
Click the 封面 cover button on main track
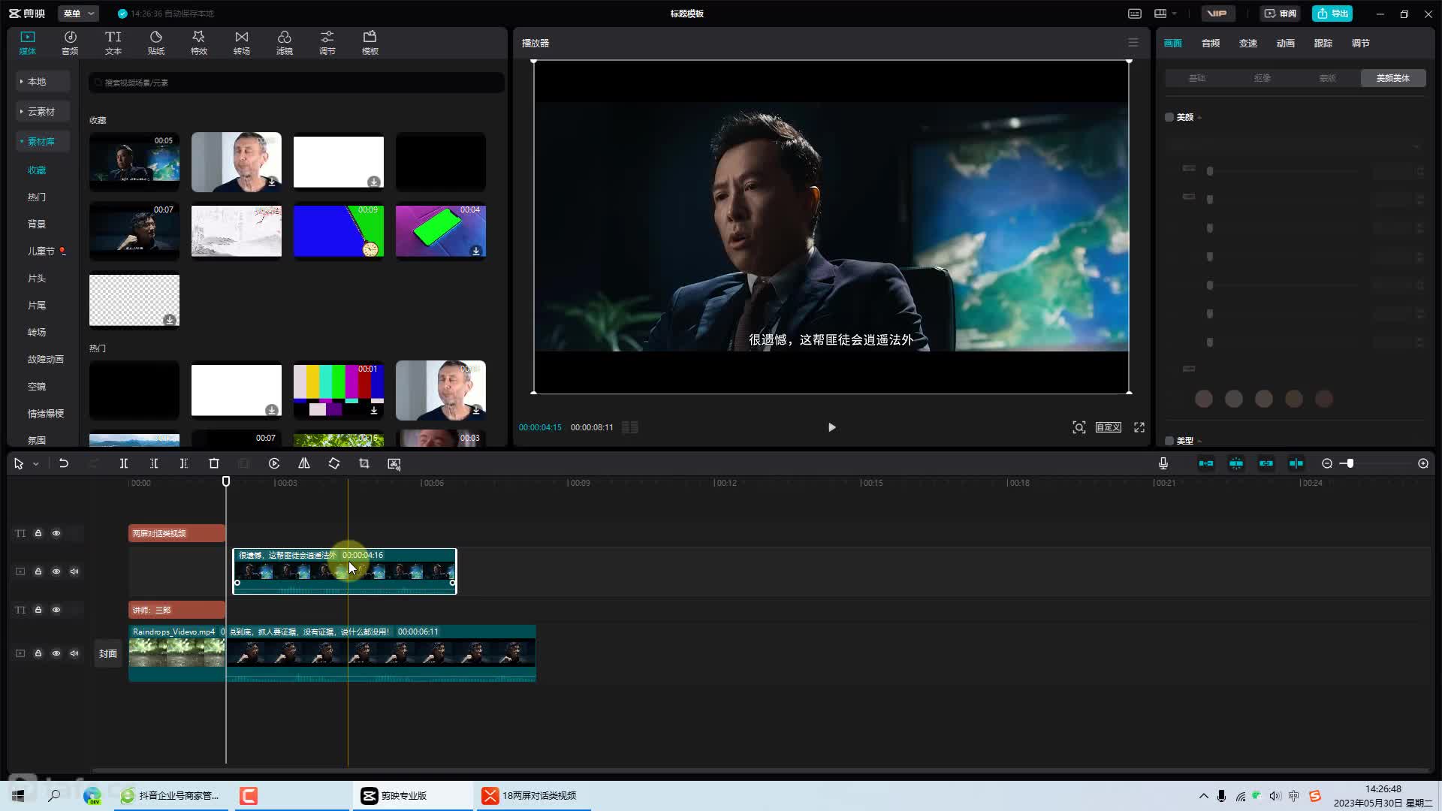pos(108,654)
